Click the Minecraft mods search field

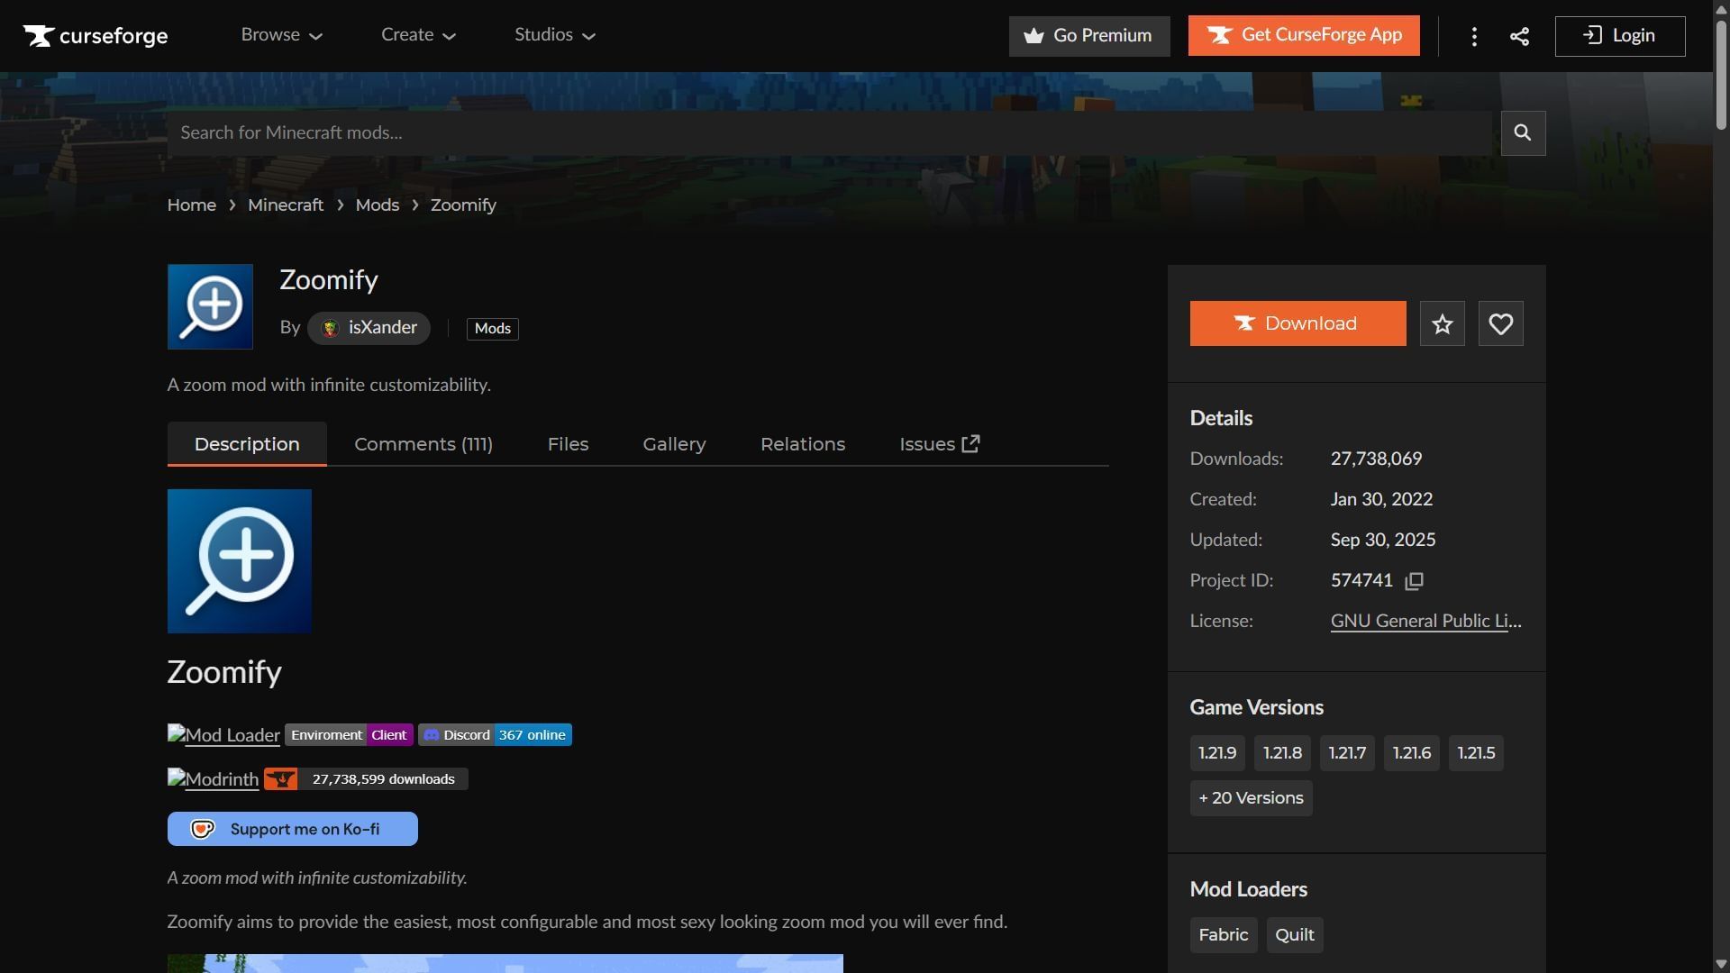811,132
